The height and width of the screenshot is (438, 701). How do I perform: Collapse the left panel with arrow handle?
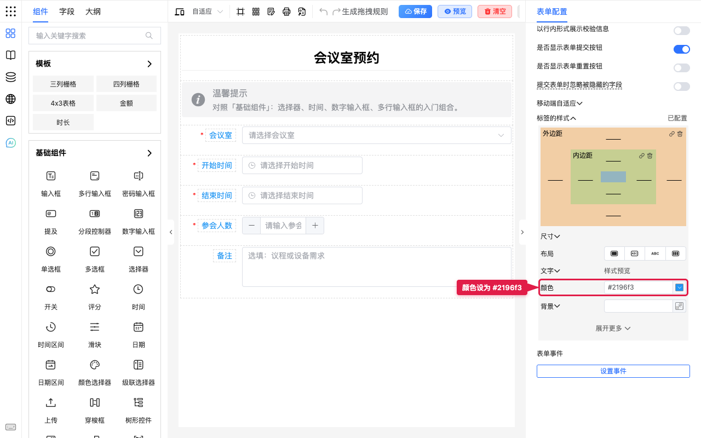point(171,232)
